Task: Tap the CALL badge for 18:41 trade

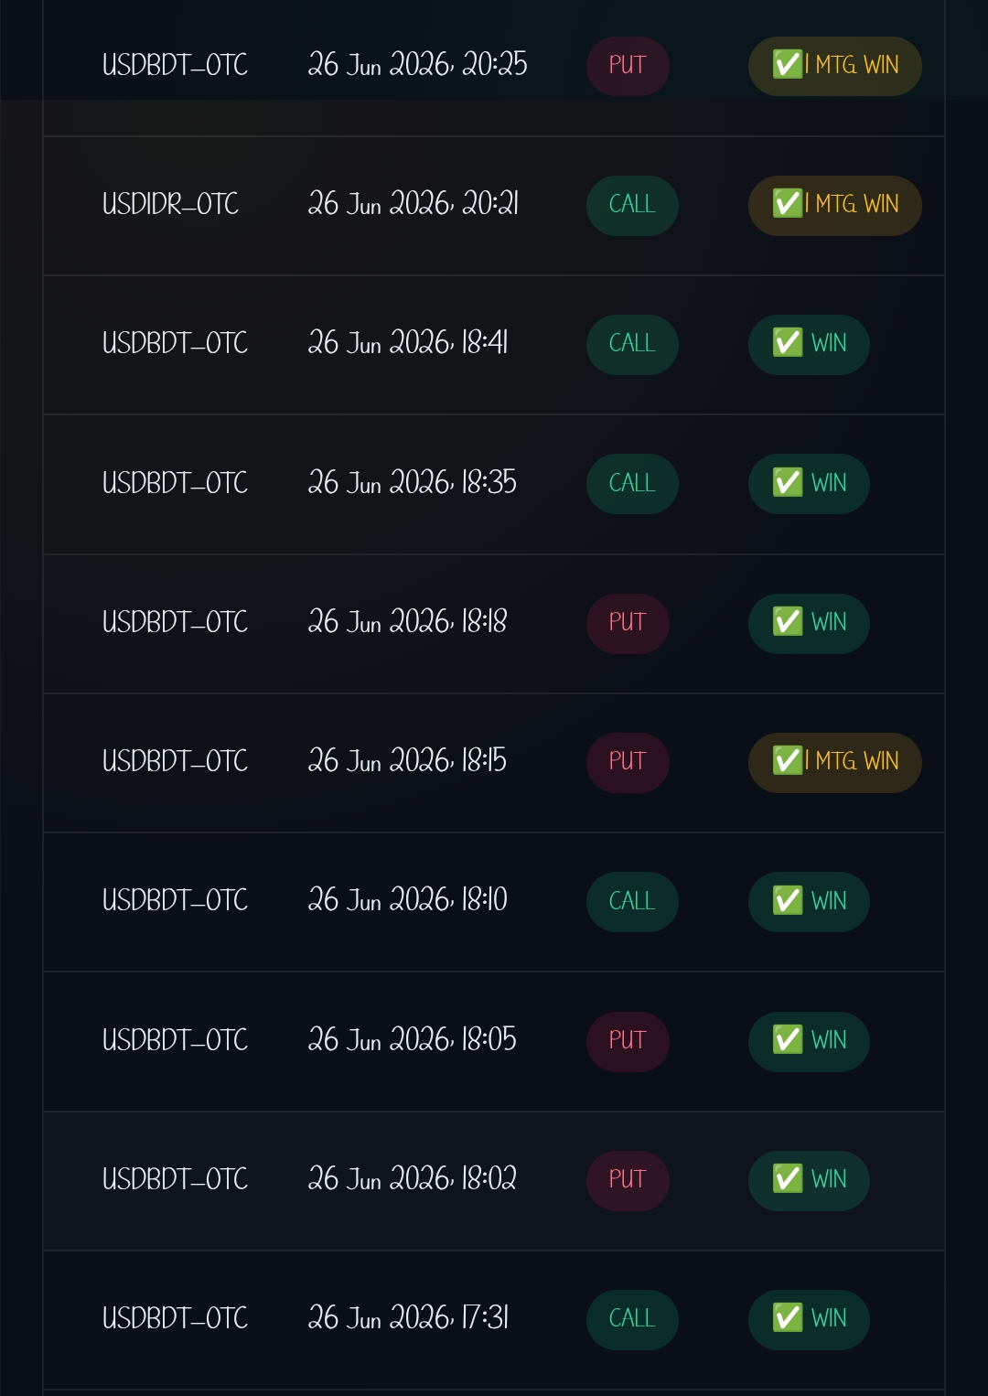Action: tap(632, 344)
